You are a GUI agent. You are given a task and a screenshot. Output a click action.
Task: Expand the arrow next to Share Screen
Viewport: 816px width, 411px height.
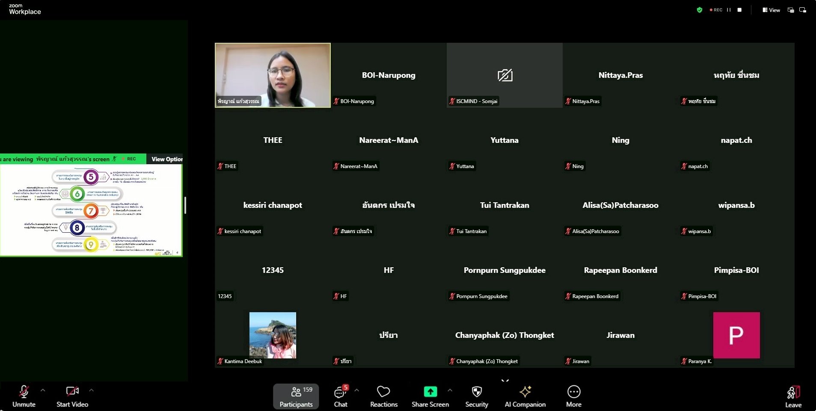tap(450, 390)
